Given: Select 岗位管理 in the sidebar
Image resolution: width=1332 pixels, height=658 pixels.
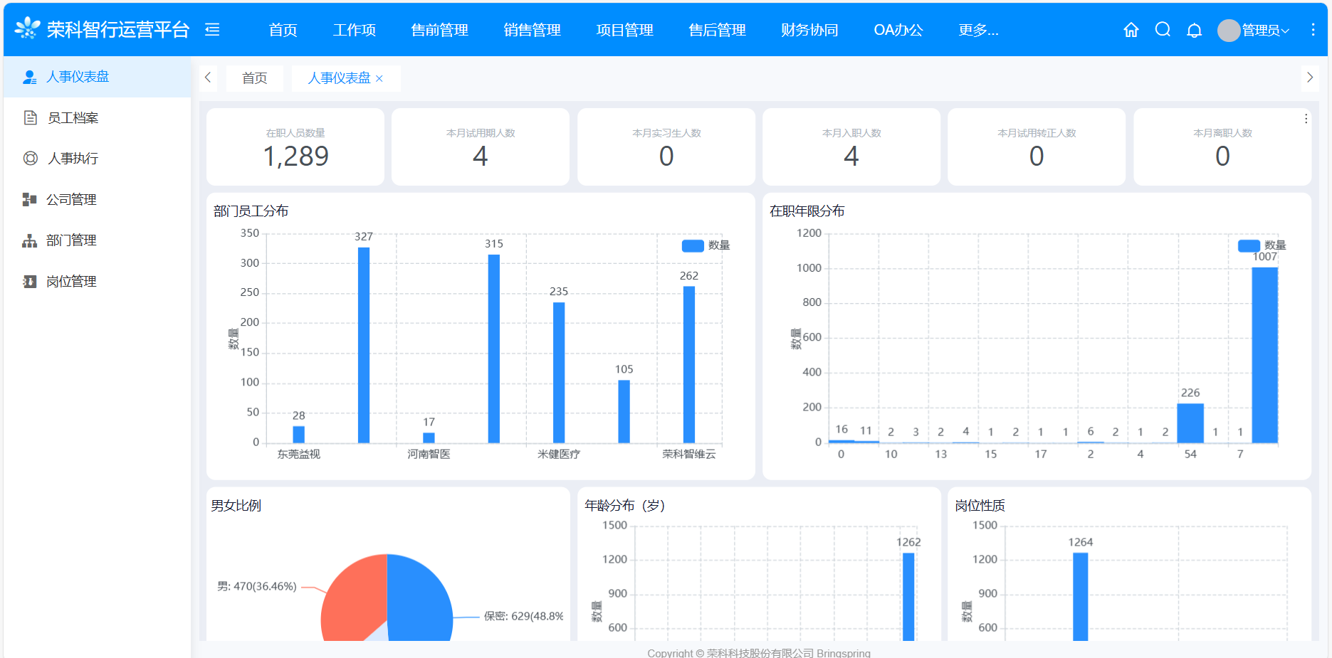Looking at the screenshot, I should pos(71,282).
